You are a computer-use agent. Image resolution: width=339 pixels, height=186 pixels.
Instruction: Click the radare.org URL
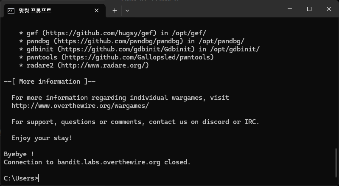103,65
